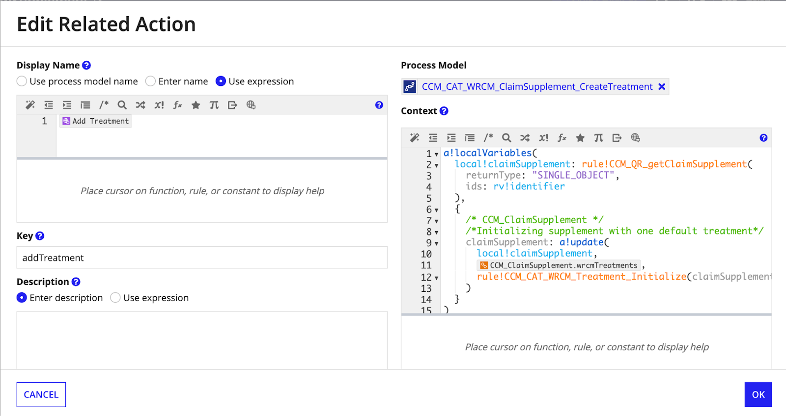This screenshot has height=416, width=786.
Task: Click the format list icon in Context editor toolbar
Action: (x=470, y=138)
